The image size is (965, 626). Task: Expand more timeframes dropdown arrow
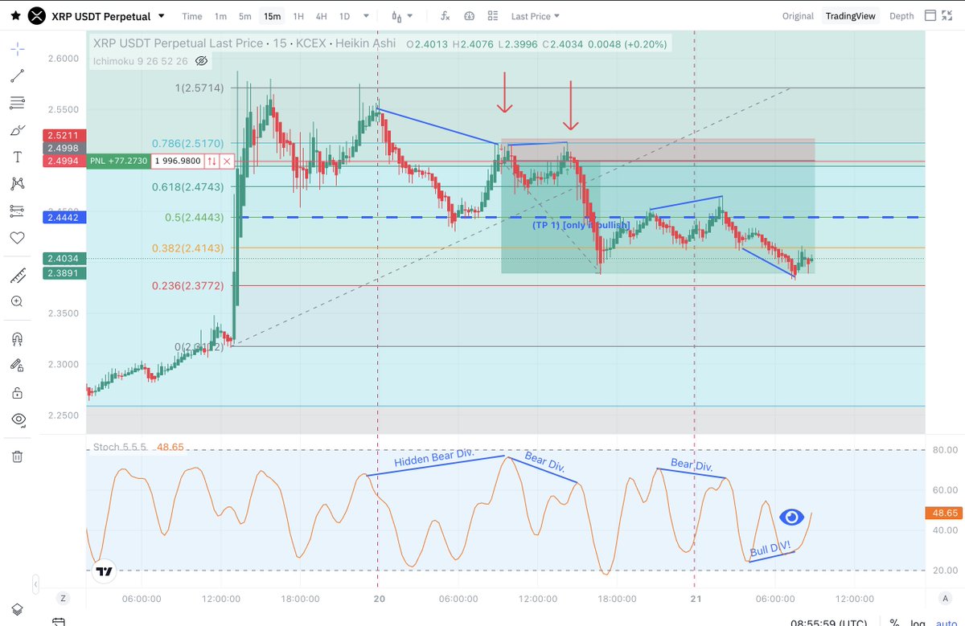pyautogui.click(x=368, y=16)
